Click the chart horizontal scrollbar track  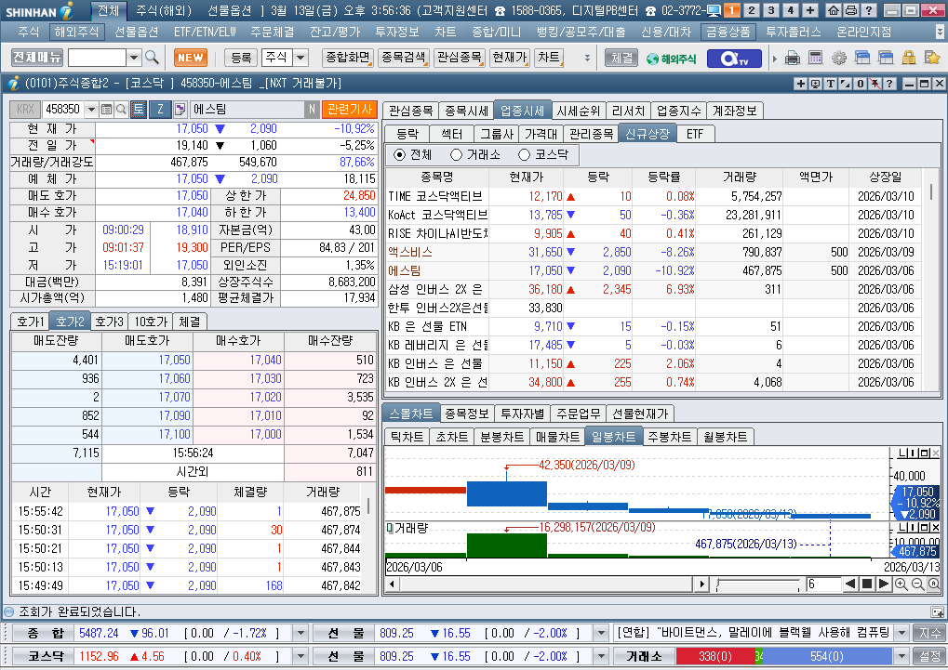tap(544, 584)
